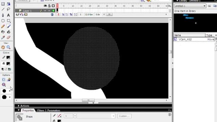Viewport: 217px width, 122px height.
Task: Click the Black and White colors button
Action: (3, 69)
